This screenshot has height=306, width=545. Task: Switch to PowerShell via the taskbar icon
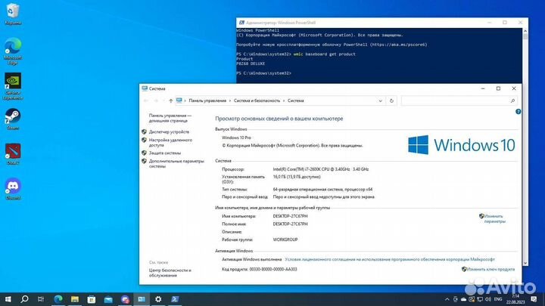click(175, 299)
